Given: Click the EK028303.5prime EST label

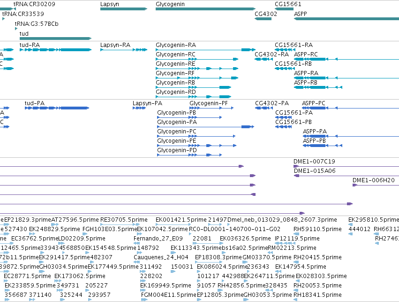Looking at the screenshot, I should [x=321, y=276].
